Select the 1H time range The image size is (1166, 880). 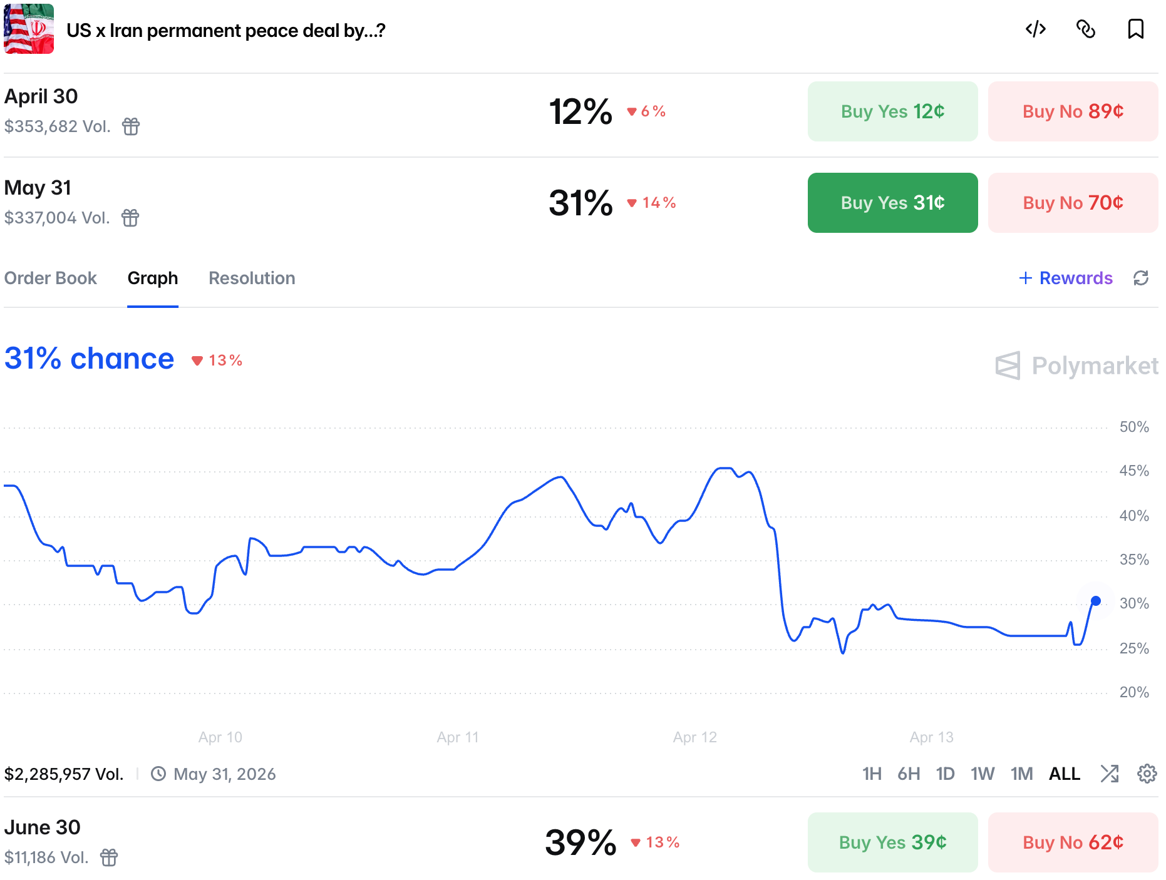(x=872, y=774)
